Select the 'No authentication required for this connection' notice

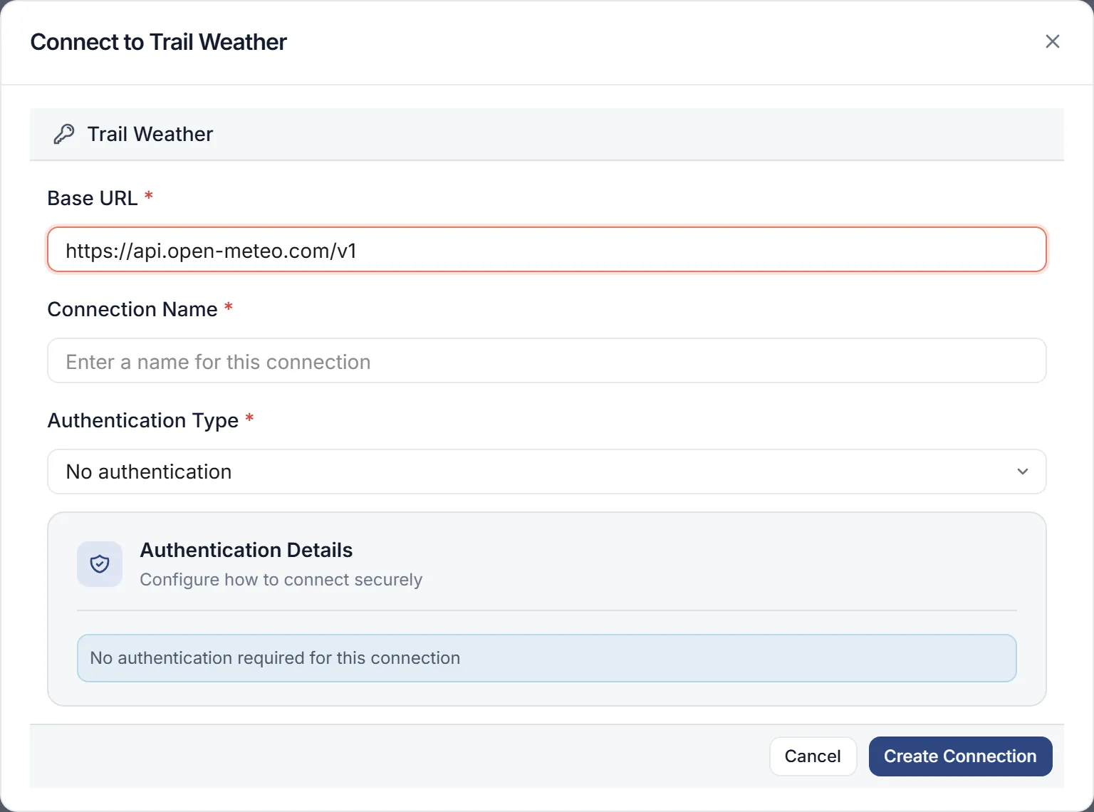547,658
